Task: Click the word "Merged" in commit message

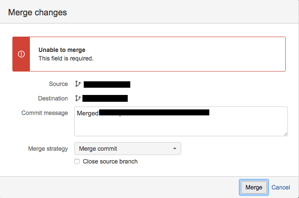Action: point(88,113)
